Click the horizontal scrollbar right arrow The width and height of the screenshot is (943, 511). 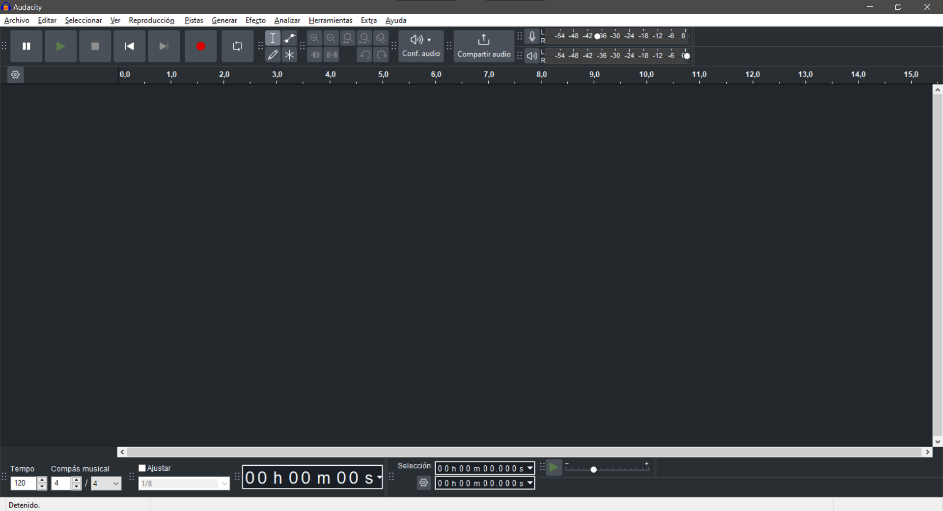click(927, 452)
